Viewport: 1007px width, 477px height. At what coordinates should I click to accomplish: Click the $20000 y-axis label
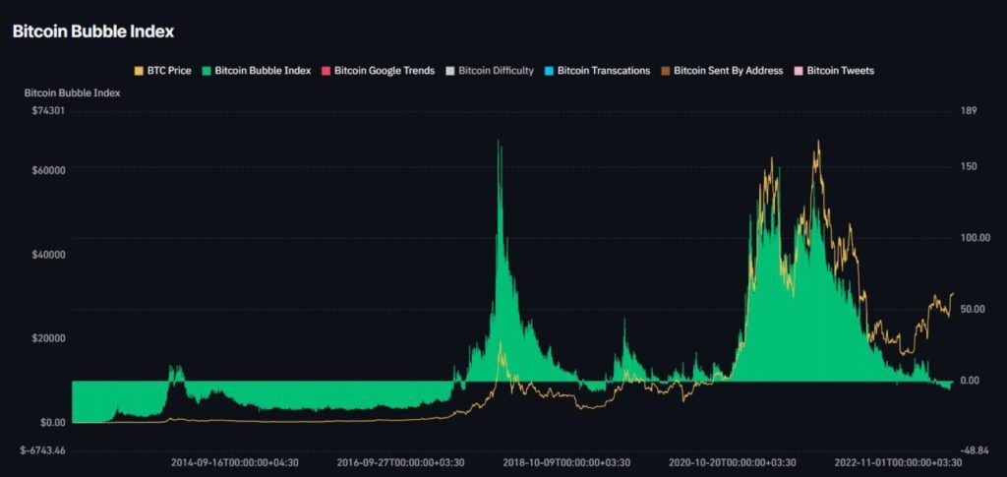48,338
